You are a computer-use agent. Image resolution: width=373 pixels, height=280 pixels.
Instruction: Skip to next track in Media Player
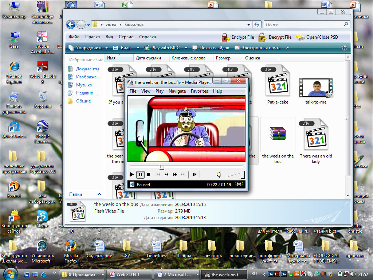[x=183, y=175]
